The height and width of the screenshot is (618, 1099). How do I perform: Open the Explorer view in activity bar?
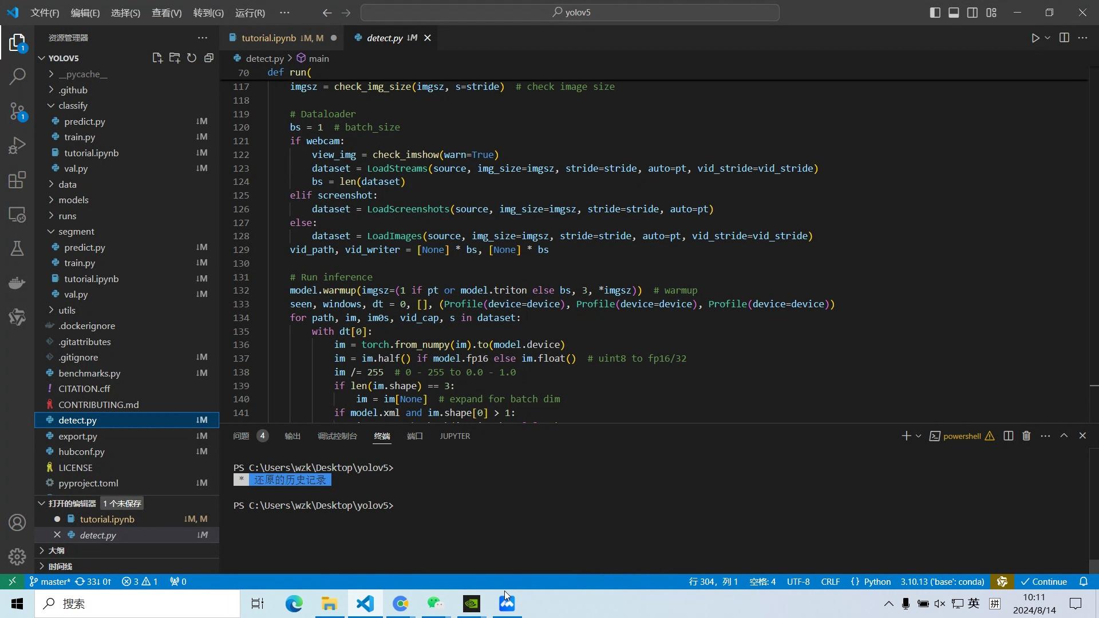click(x=17, y=42)
